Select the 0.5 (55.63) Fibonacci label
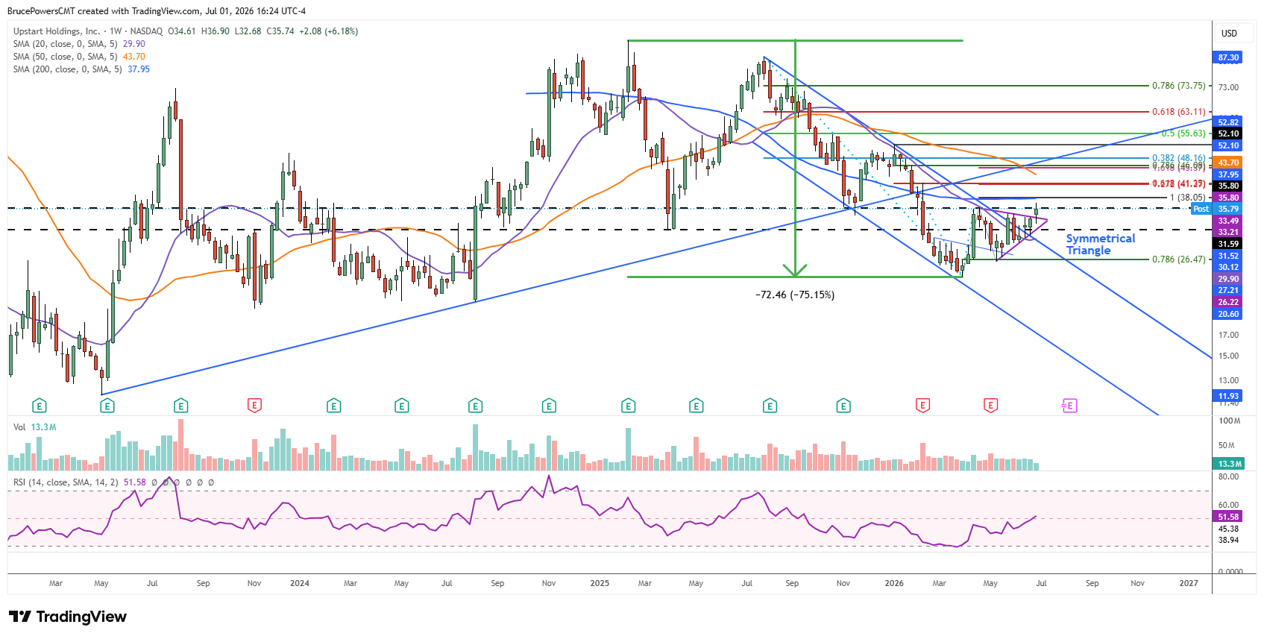This screenshot has height=639, width=1264. point(1183,133)
